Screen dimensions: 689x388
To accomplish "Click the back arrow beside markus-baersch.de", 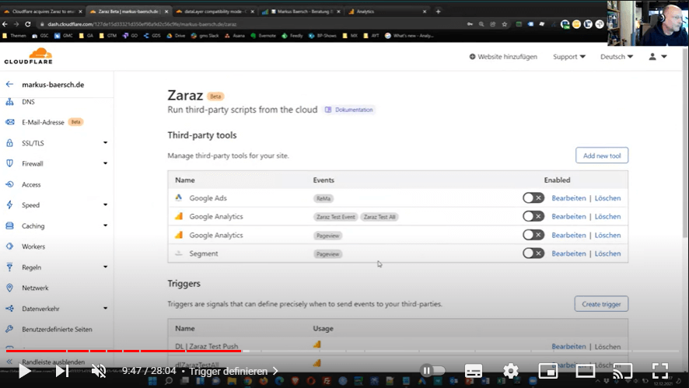I will click(x=9, y=85).
